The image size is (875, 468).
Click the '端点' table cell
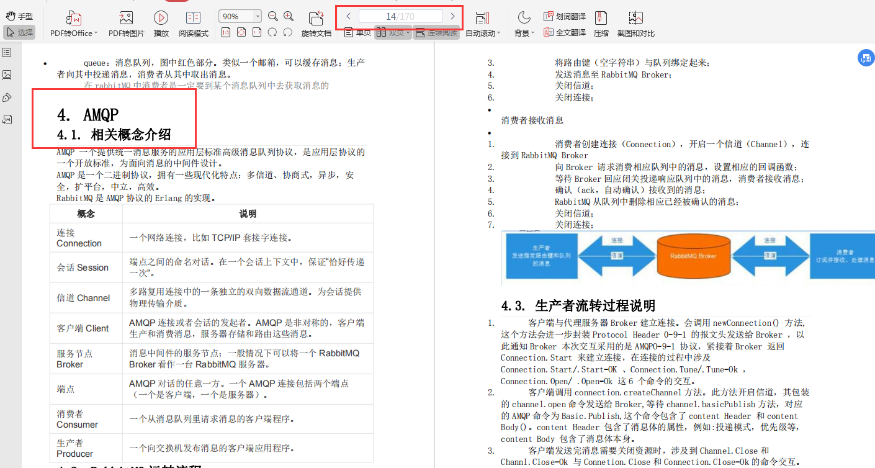click(86, 389)
